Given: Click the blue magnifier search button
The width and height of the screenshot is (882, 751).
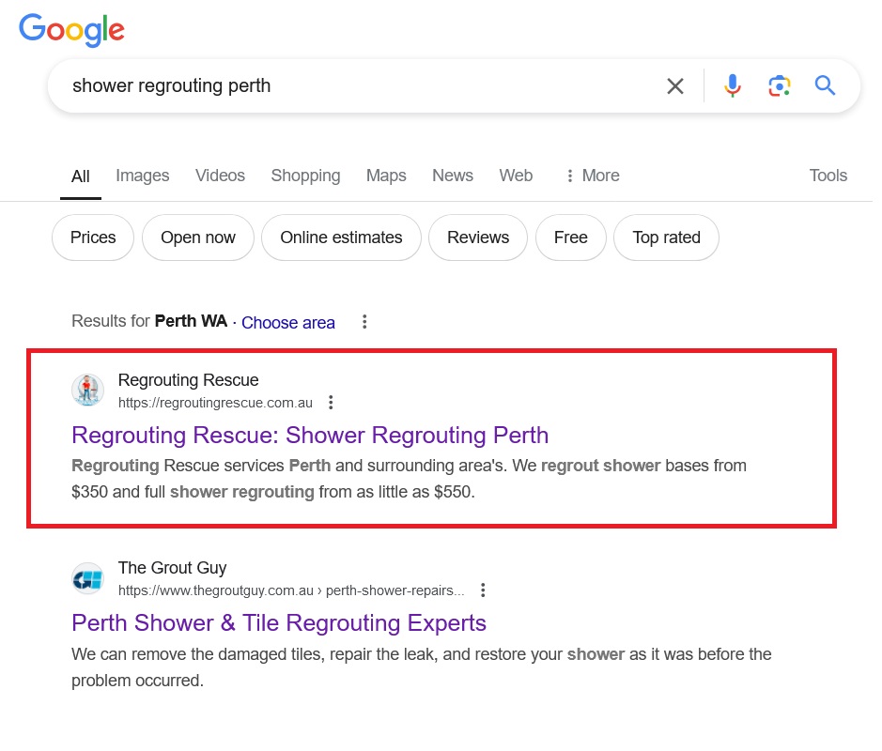Looking at the screenshot, I should point(826,85).
